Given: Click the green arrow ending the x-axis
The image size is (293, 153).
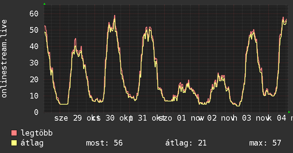Looking at the screenshot, I should click(289, 112).
